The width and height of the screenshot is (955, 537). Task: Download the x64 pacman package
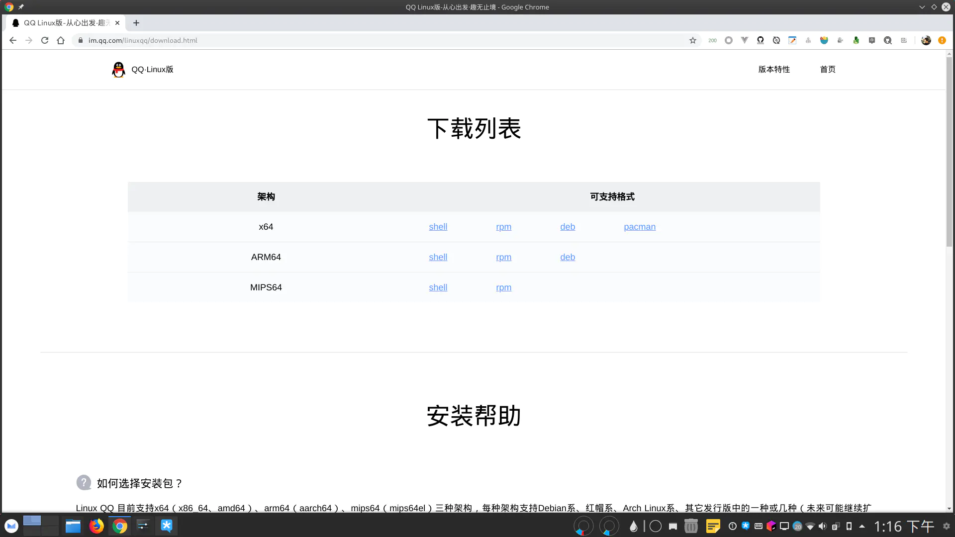pos(640,227)
